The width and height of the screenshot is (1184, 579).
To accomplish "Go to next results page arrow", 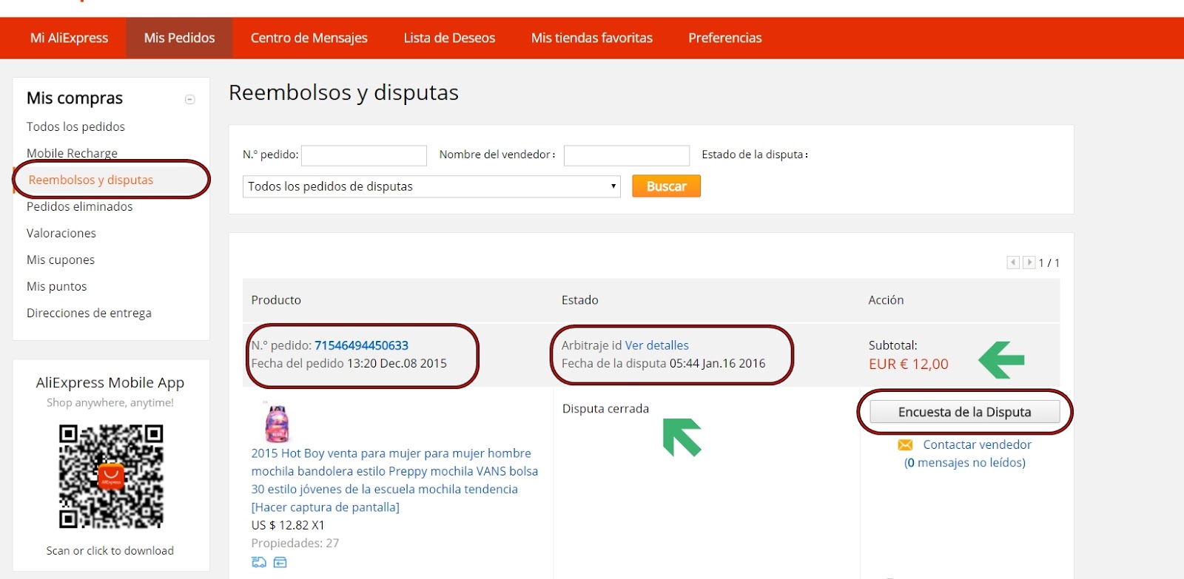I will tap(1029, 263).
